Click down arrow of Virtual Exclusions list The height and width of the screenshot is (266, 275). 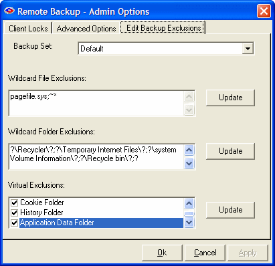(x=189, y=223)
